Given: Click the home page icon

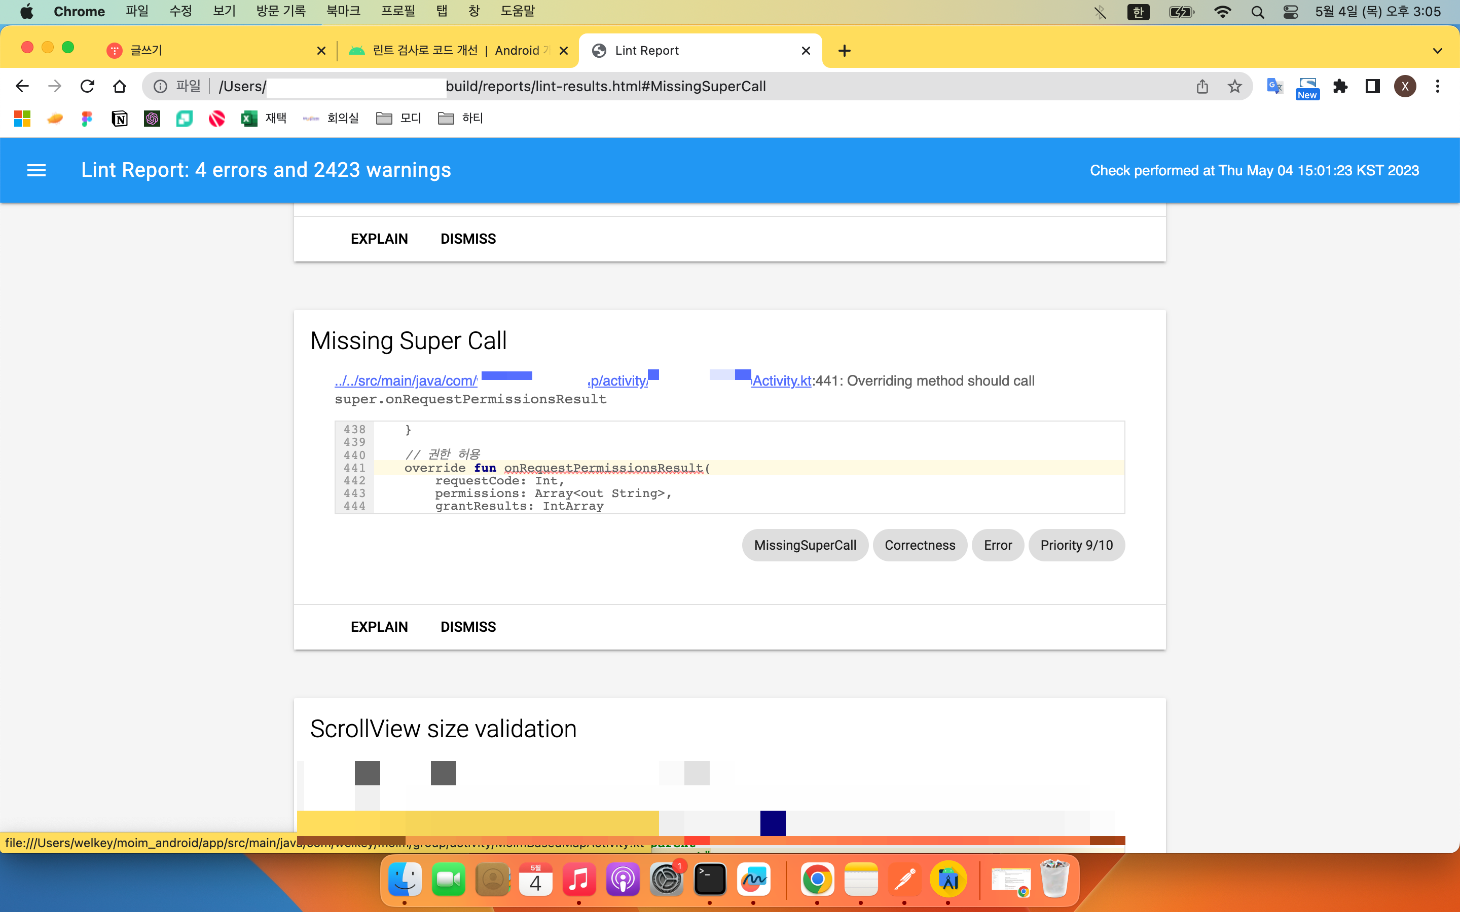Looking at the screenshot, I should pyautogui.click(x=120, y=86).
